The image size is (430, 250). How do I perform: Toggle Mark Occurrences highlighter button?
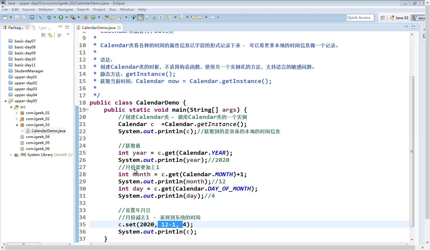[140, 18]
